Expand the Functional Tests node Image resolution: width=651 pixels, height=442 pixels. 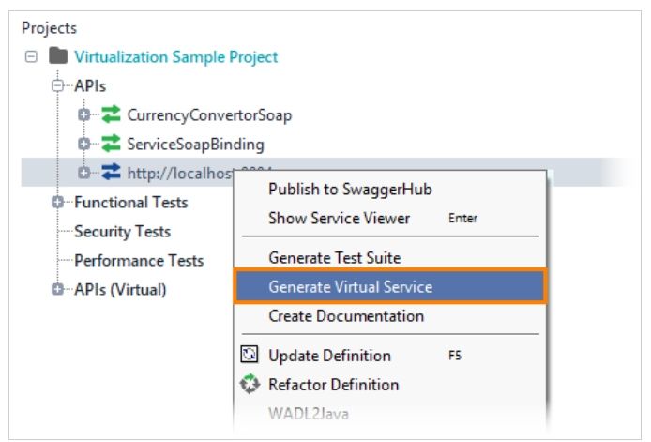(x=58, y=202)
